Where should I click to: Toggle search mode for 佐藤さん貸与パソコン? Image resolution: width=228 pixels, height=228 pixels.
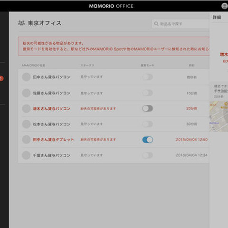(147, 93)
